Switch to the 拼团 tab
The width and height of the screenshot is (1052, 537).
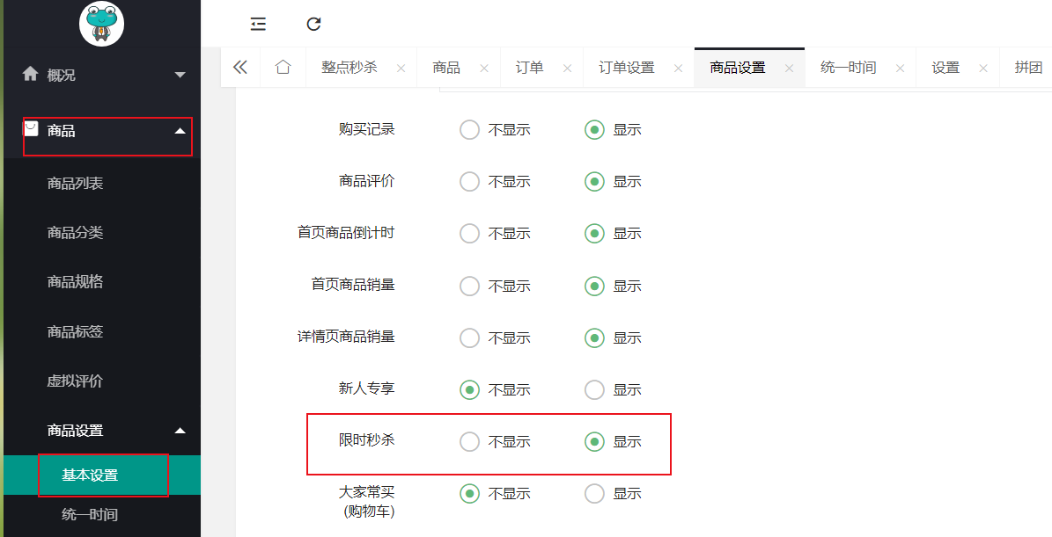click(1028, 68)
